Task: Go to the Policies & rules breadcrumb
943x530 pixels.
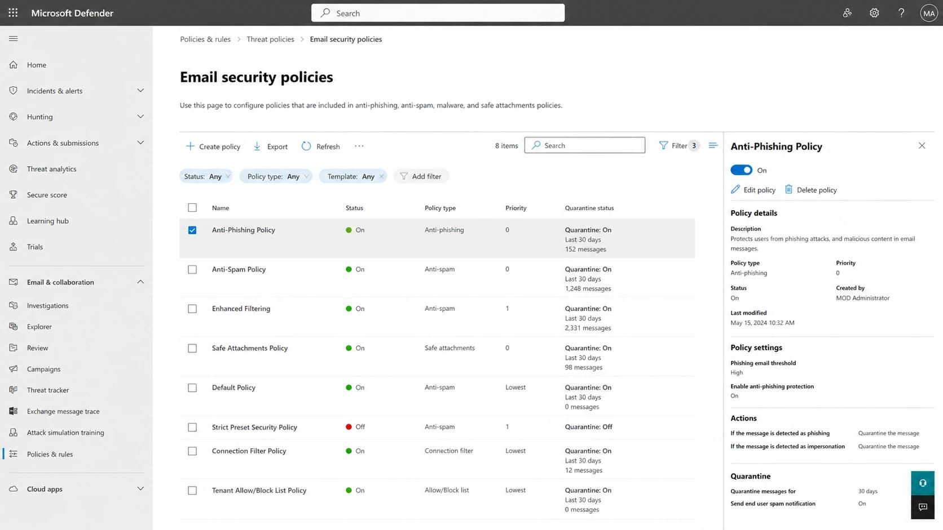Action: 205,39
